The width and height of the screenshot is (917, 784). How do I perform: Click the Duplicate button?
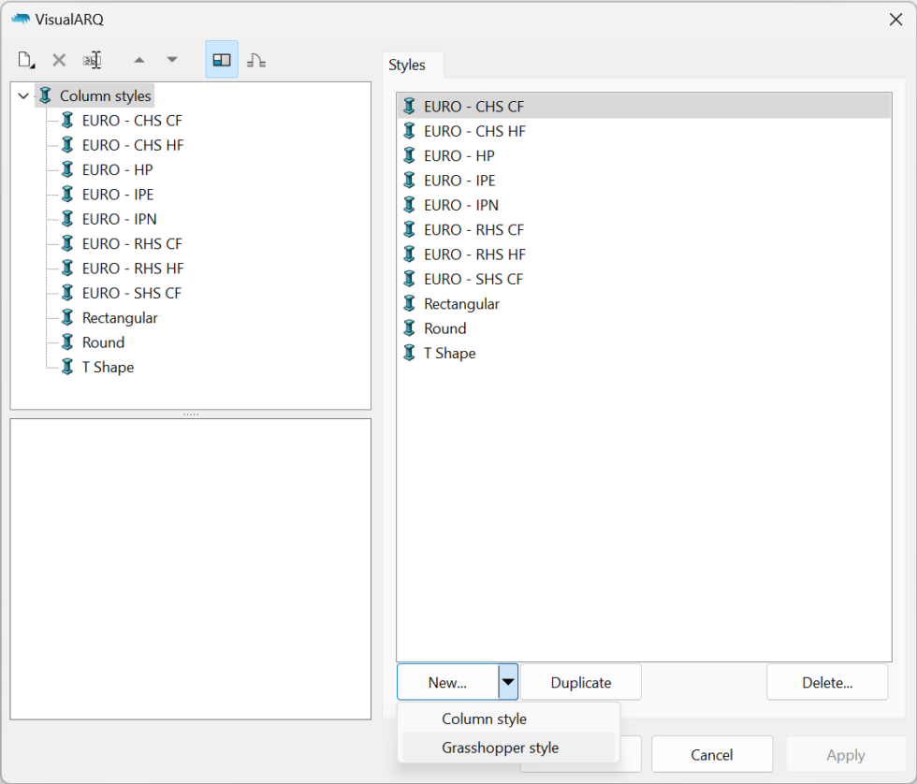pos(580,681)
